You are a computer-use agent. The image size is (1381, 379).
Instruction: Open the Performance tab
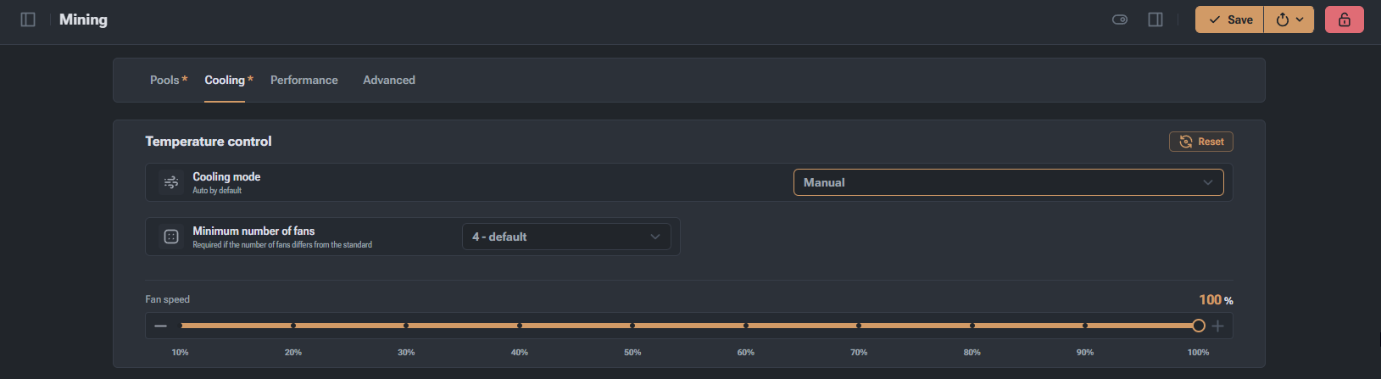coord(304,80)
